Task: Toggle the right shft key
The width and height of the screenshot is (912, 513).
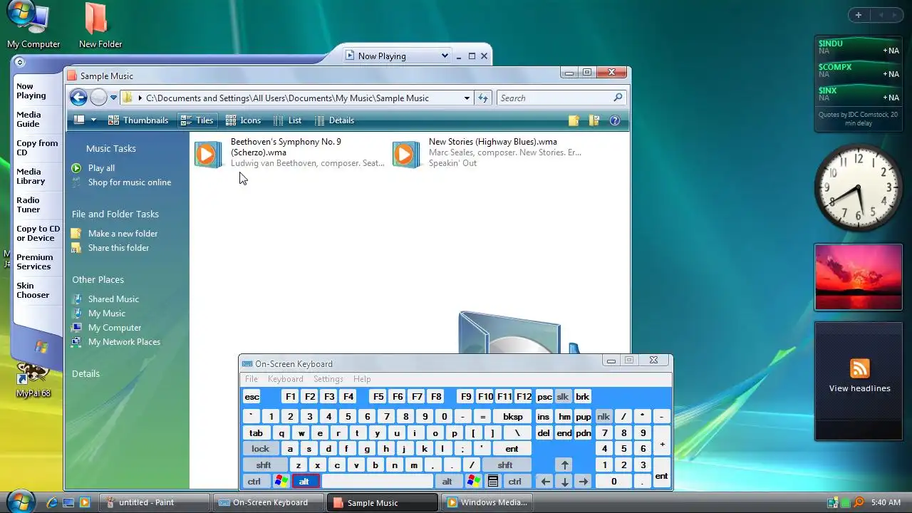Action: click(505, 465)
